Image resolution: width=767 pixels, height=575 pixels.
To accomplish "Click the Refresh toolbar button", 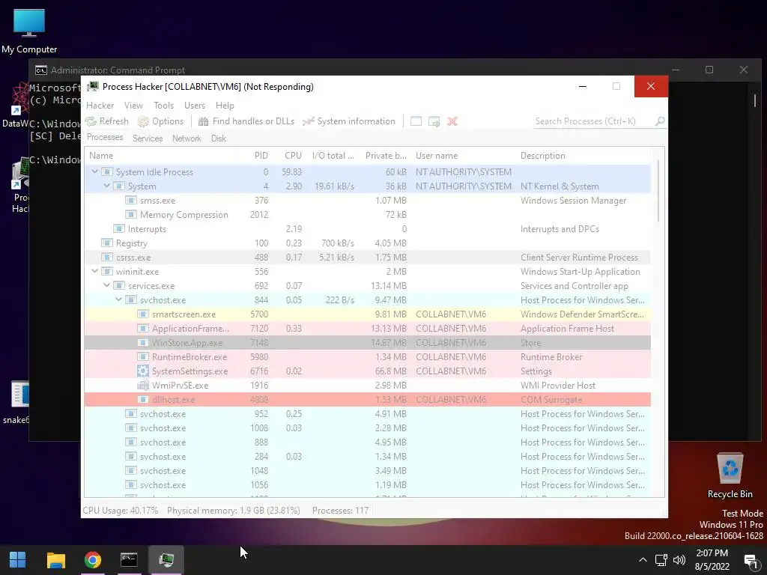I will click(107, 121).
